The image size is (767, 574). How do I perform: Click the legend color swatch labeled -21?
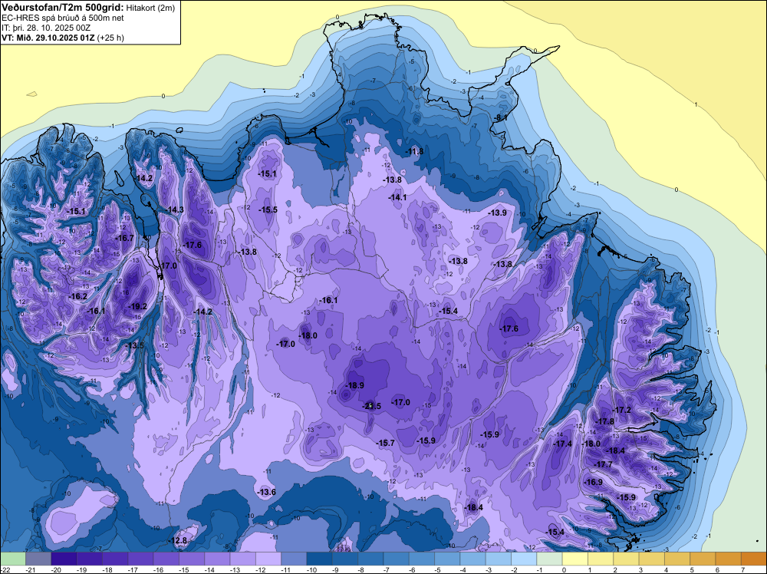(x=38, y=559)
